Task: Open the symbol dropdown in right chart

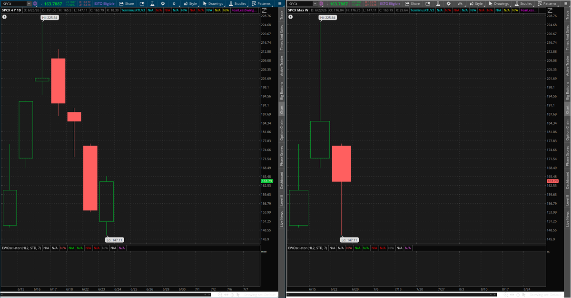Action: point(315,4)
